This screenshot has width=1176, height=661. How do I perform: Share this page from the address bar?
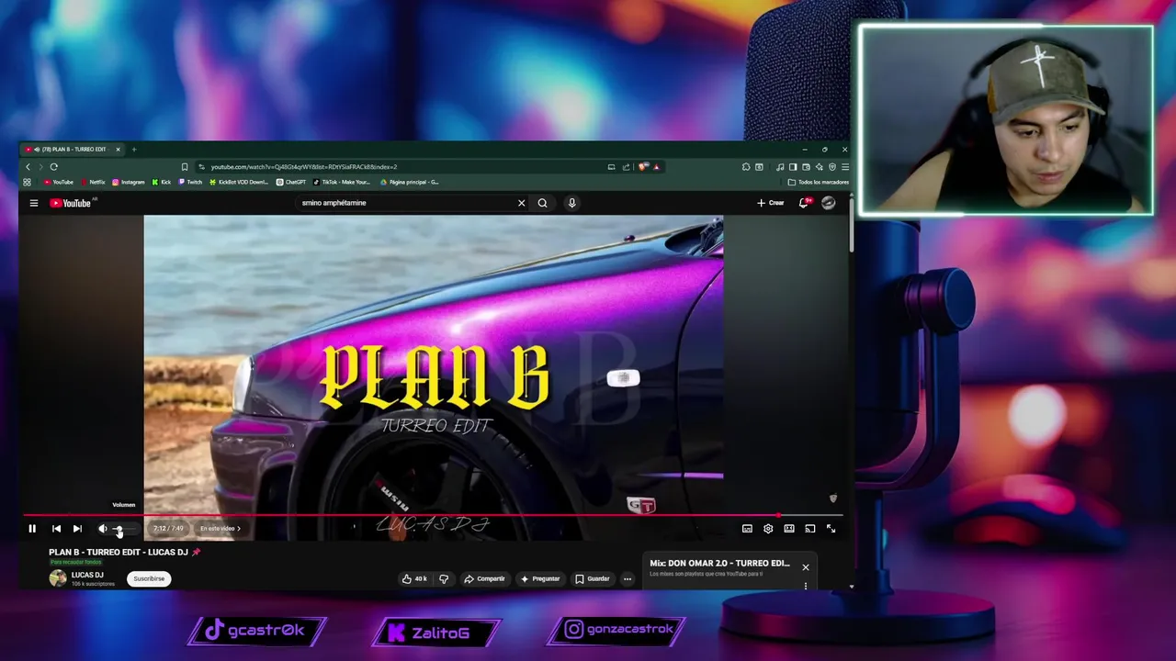tap(627, 167)
